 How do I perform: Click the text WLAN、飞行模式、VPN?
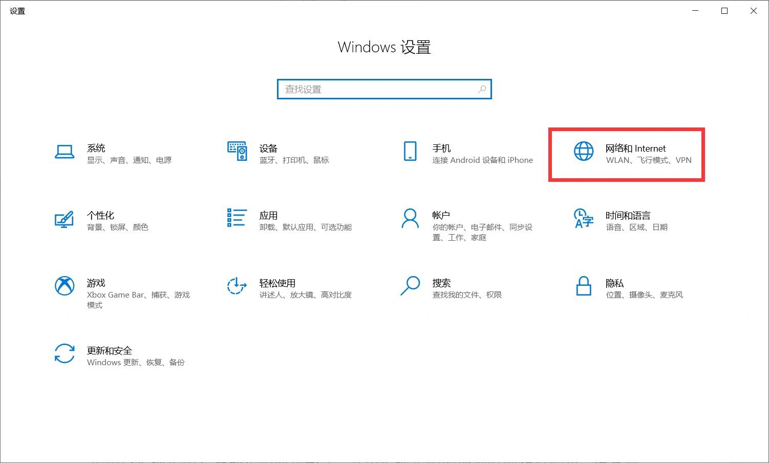(x=649, y=160)
